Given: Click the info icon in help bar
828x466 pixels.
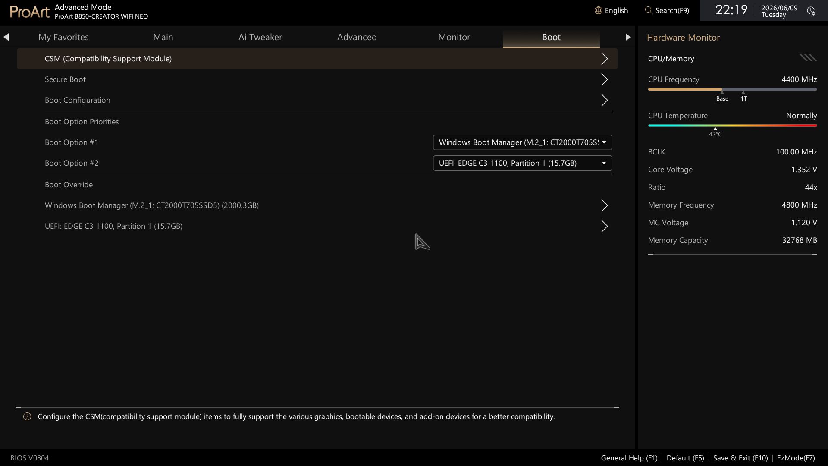Looking at the screenshot, I should [x=27, y=416].
